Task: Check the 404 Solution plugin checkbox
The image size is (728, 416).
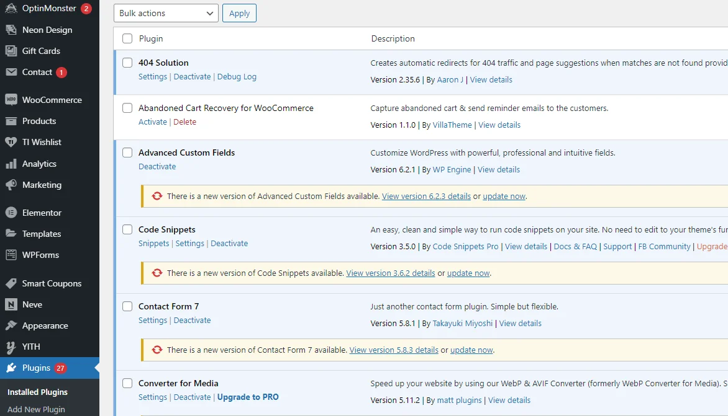Action: [x=127, y=63]
